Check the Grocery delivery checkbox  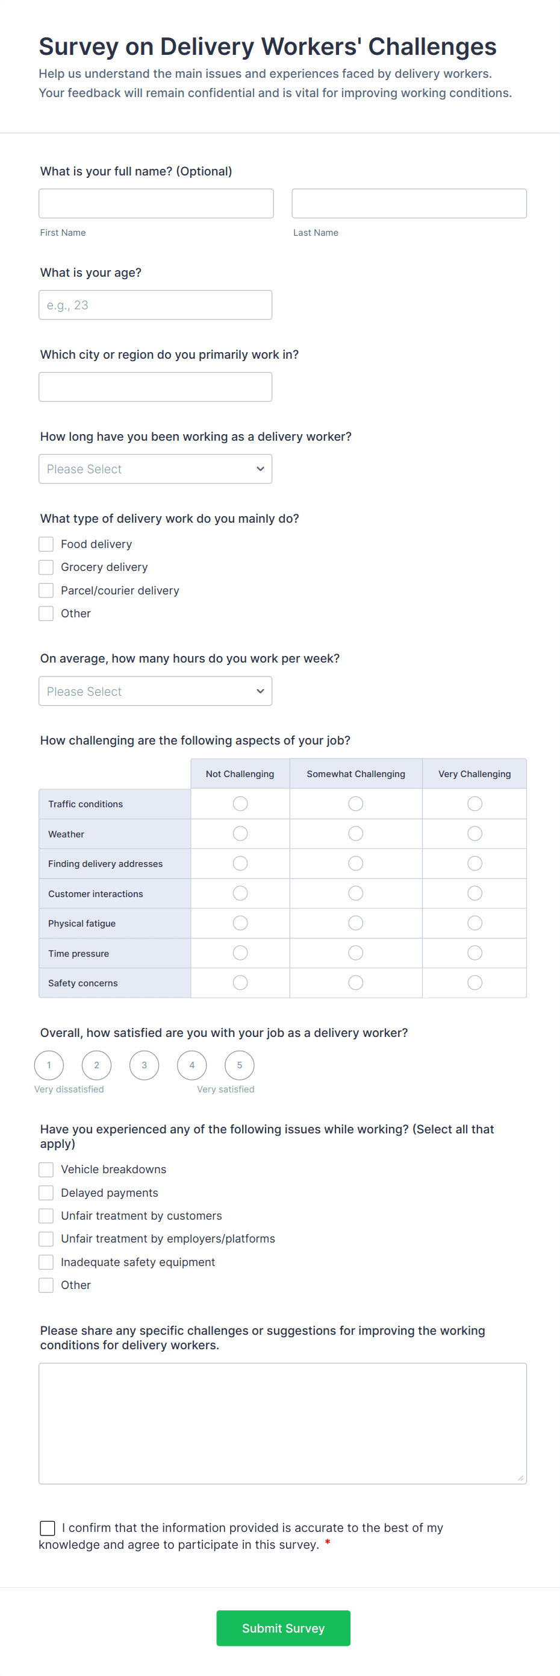point(46,567)
